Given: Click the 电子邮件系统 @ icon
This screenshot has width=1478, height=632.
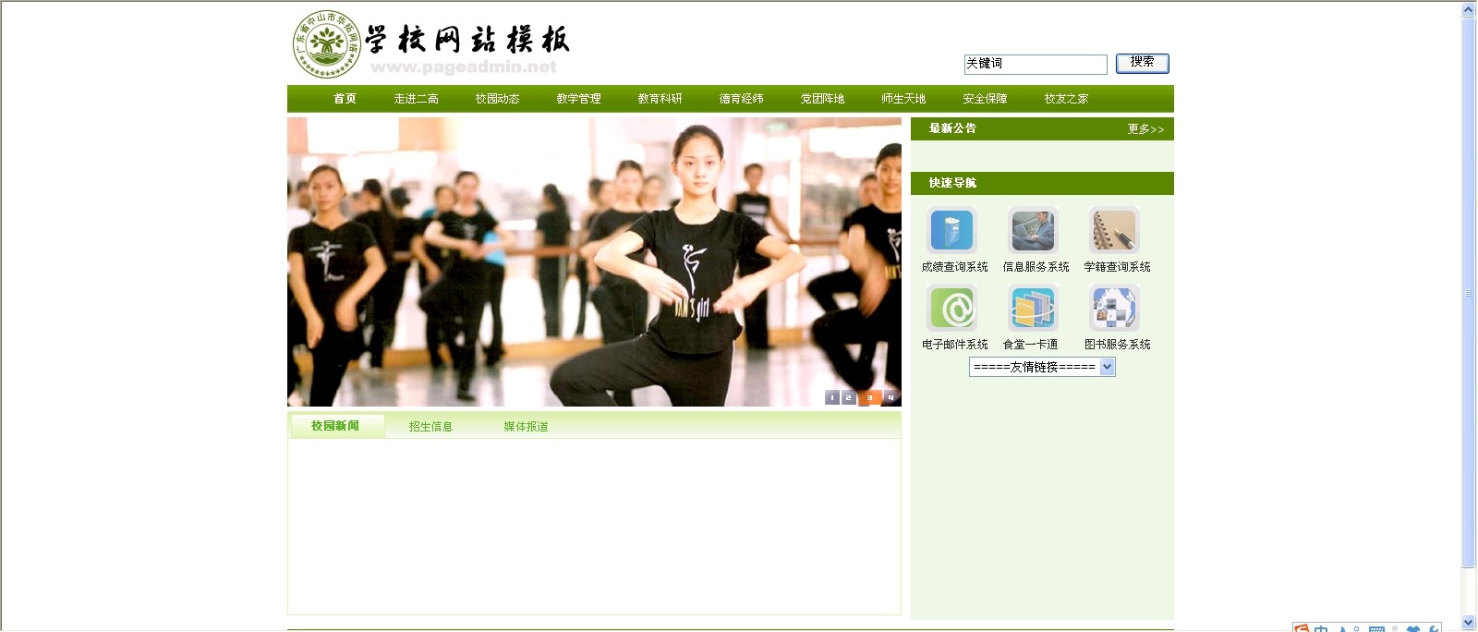Looking at the screenshot, I should 951,308.
